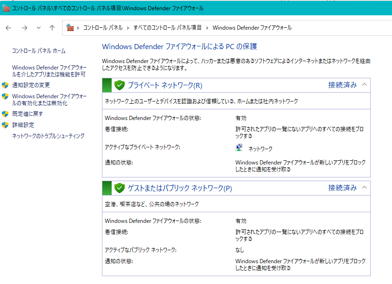
Task: Collapse the プライベート ネットワーク section chevron
Action: pyautogui.click(x=364, y=85)
